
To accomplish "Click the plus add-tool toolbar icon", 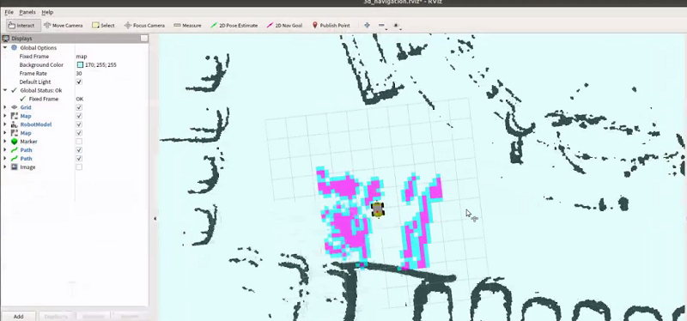I will click(x=367, y=26).
